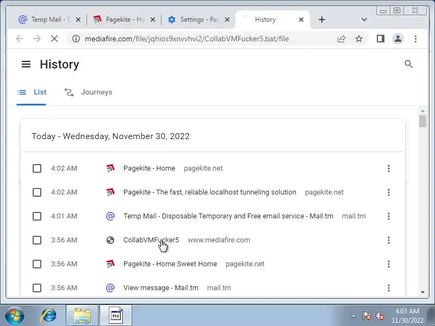Click the taskbar clock 4:03 AM
The width and height of the screenshot is (435, 326).
407,311
